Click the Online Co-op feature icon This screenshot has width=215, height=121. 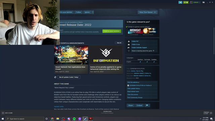pos(129,44)
